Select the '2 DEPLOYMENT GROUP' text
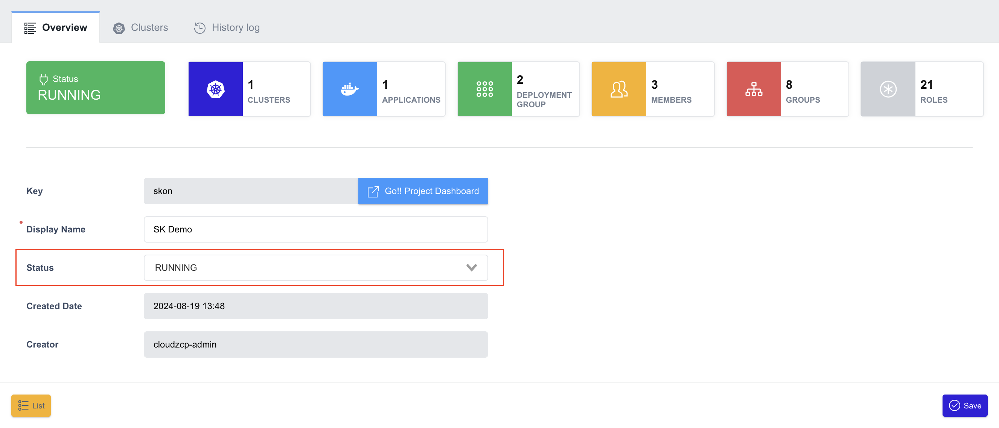Image resolution: width=999 pixels, height=428 pixels. pyautogui.click(x=544, y=92)
